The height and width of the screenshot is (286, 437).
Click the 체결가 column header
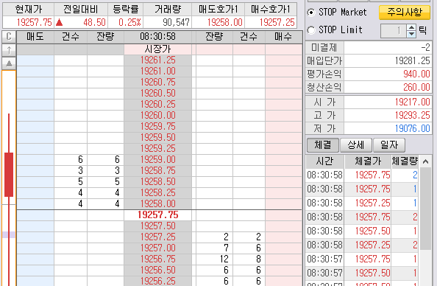tap(368, 161)
